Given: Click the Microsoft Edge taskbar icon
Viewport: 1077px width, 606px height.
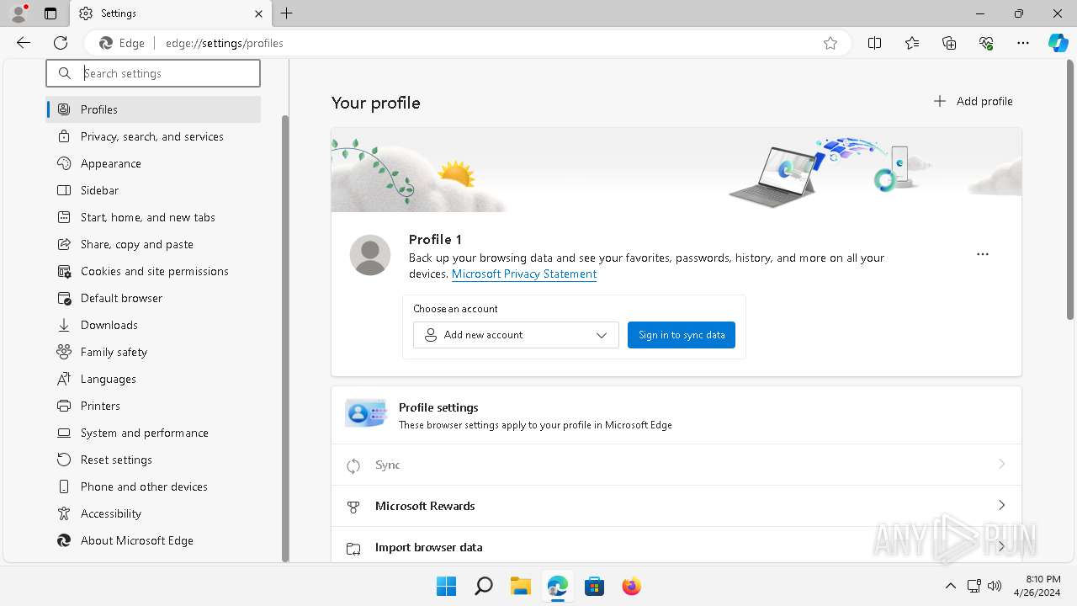Looking at the screenshot, I should tap(557, 586).
